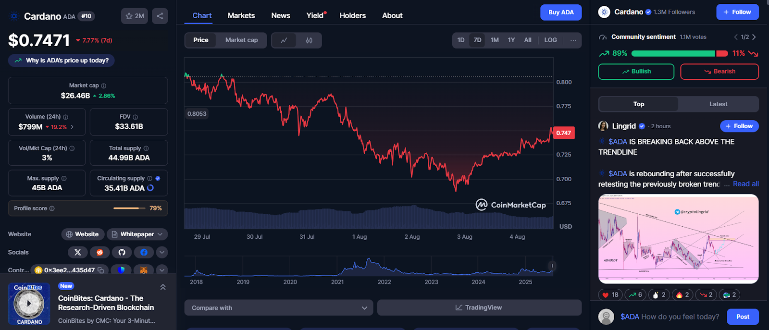Expand Whitepaper dropdown
Image resolution: width=769 pixels, height=330 pixels.
137,234
